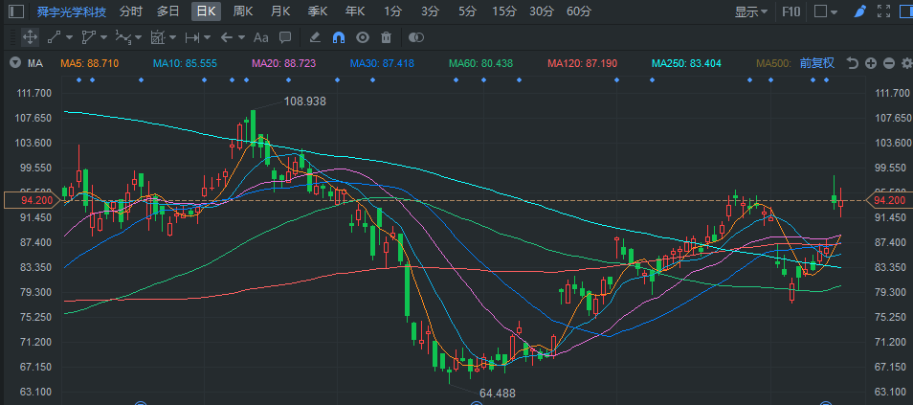Select the wave pattern drawing tool
Image resolution: width=913 pixels, height=405 pixels.
[122, 37]
